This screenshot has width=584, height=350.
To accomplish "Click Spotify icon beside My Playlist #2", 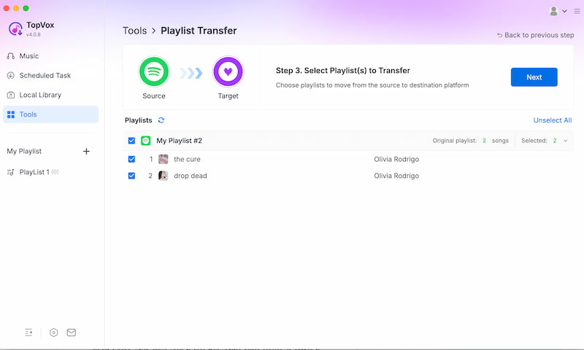I will pos(145,141).
